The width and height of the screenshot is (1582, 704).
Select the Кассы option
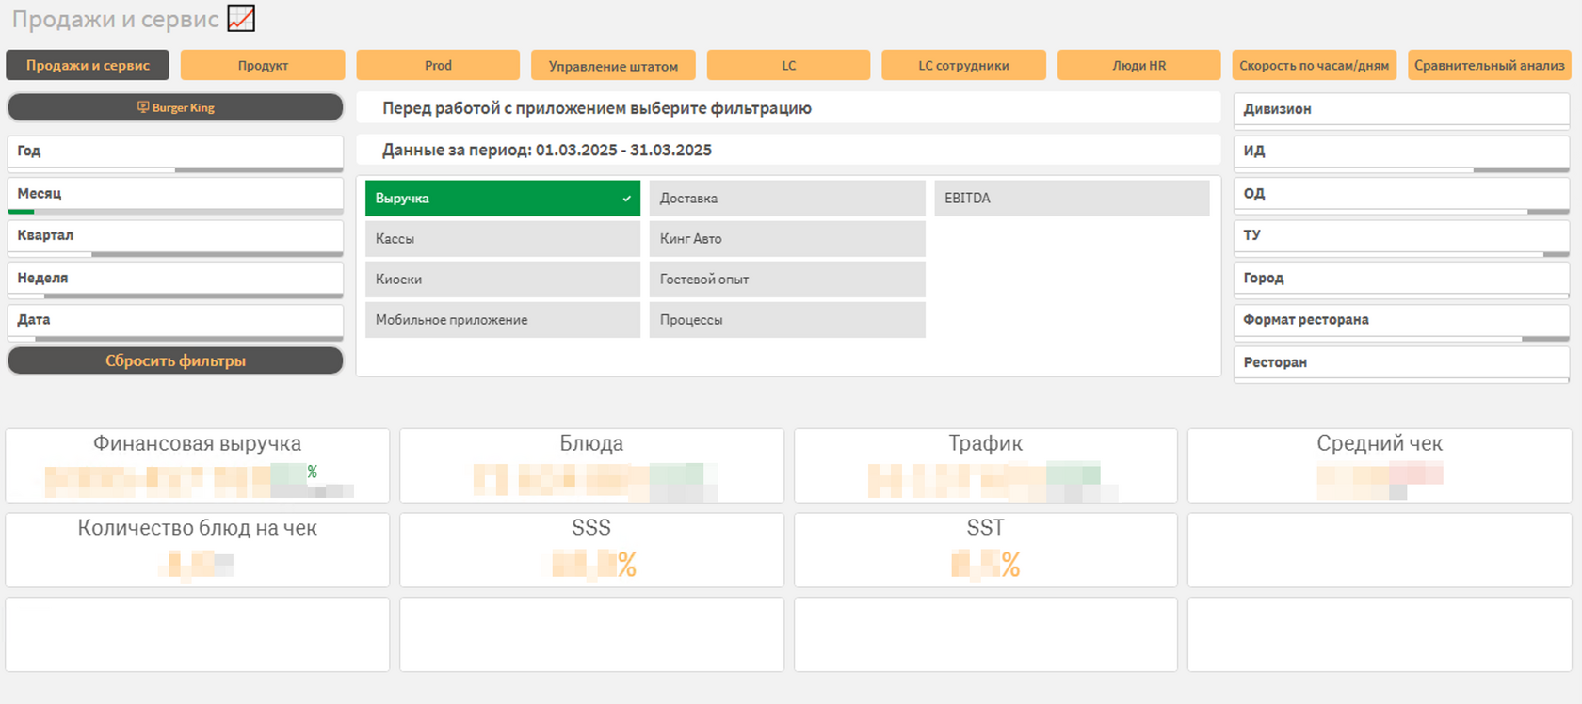tap(503, 239)
